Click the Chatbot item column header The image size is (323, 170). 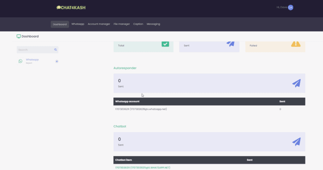[x=123, y=160]
